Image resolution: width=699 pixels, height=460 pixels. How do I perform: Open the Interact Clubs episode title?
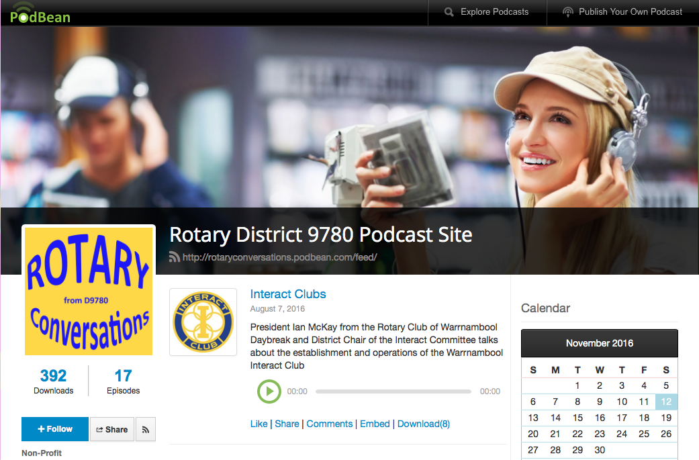click(x=288, y=294)
